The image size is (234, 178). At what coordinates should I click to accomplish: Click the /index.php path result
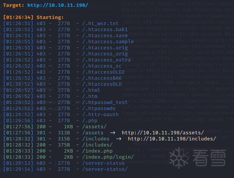[x=97, y=151]
